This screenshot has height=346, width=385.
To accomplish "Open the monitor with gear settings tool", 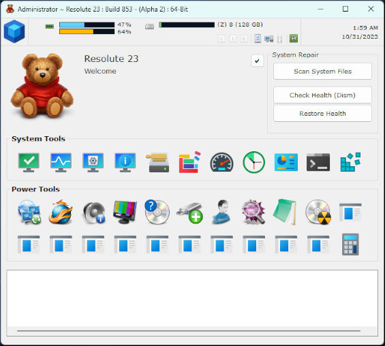I will (93, 163).
